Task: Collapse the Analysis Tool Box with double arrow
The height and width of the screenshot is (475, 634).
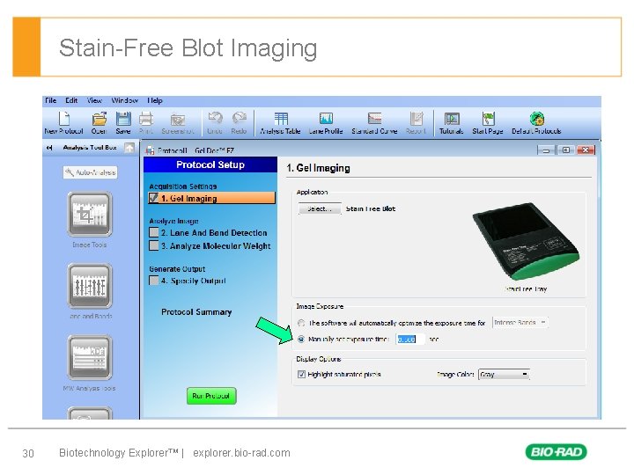Action: [49, 148]
